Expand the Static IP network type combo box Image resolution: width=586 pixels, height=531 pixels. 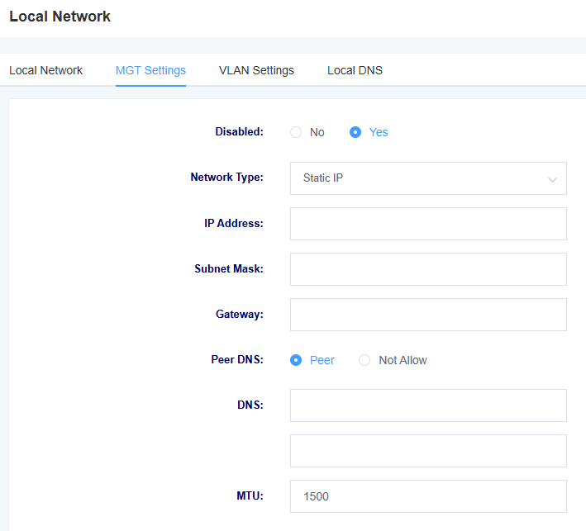428,178
